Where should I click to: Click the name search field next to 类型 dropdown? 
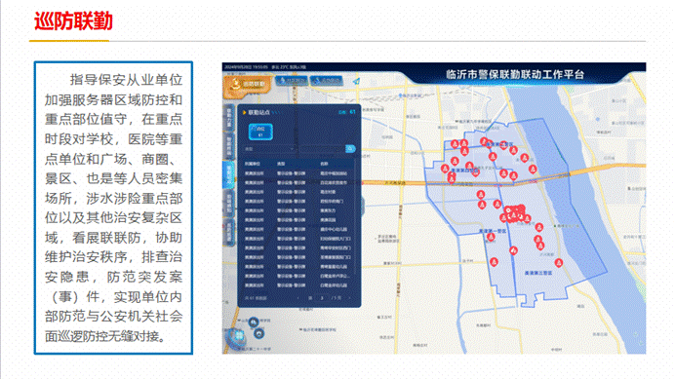click(321, 149)
